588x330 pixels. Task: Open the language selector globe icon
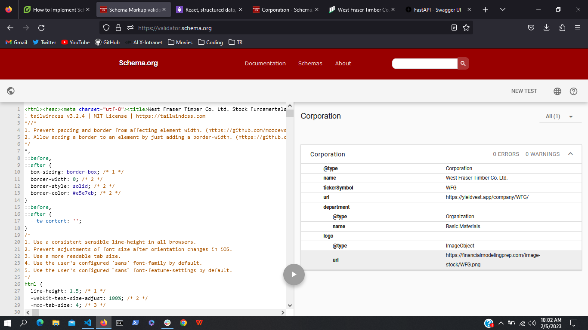[557, 91]
